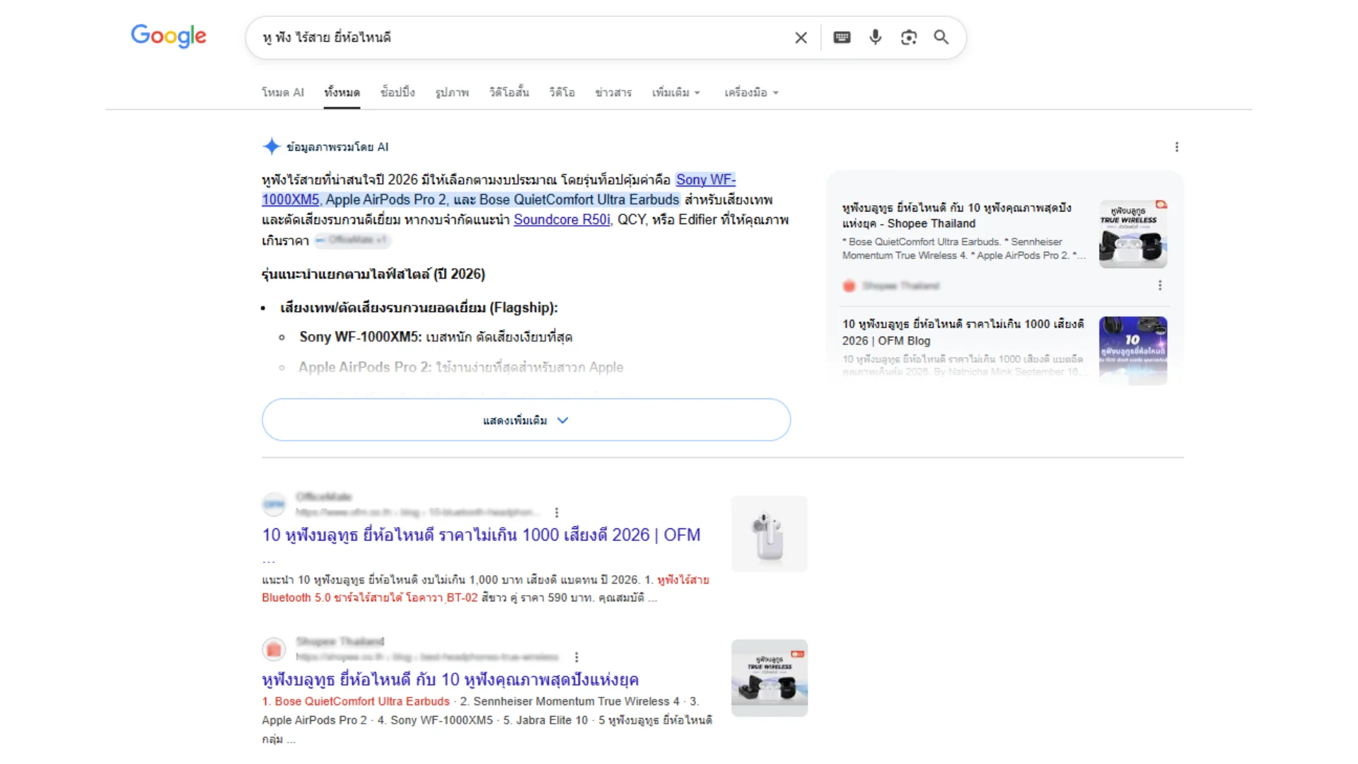The width and height of the screenshot is (1358, 764).
Task: Clear the search box with X icon
Action: pos(801,37)
